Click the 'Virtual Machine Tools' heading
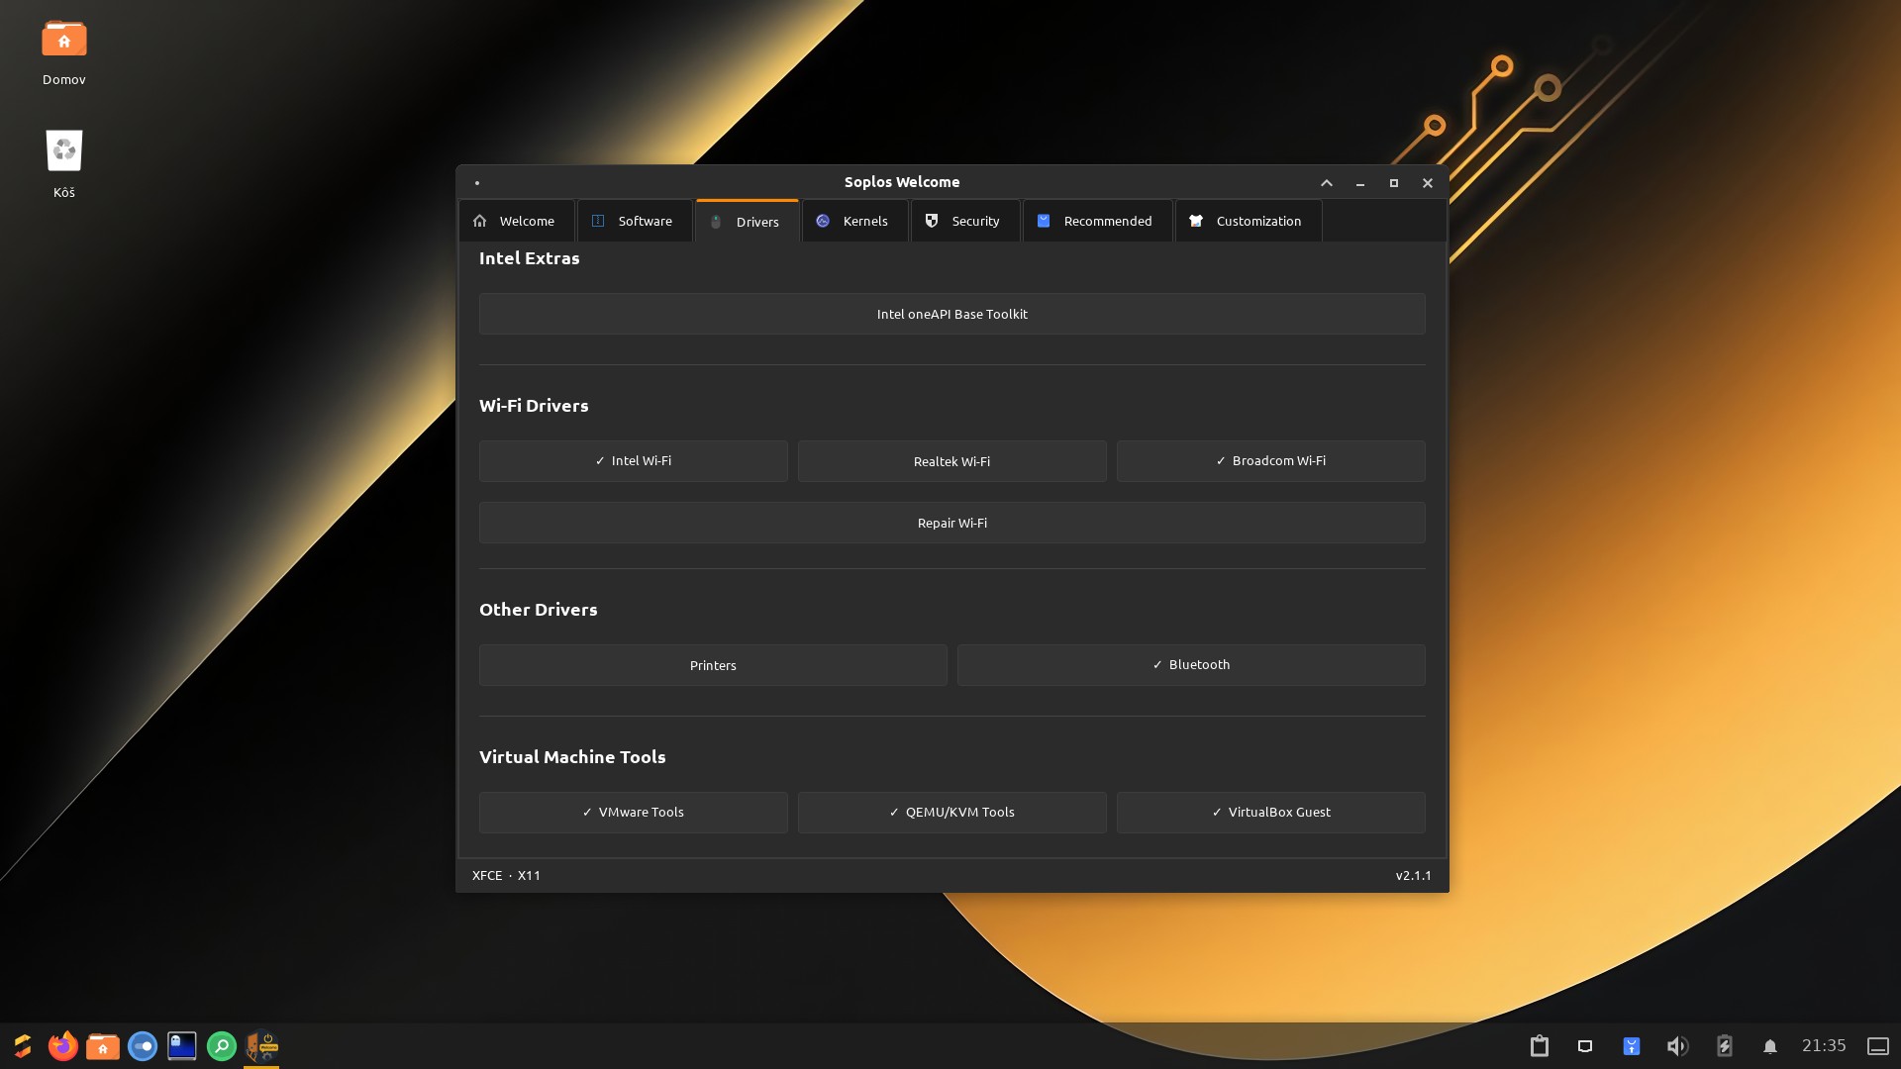The height and width of the screenshot is (1069, 1901). click(x=572, y=757)
